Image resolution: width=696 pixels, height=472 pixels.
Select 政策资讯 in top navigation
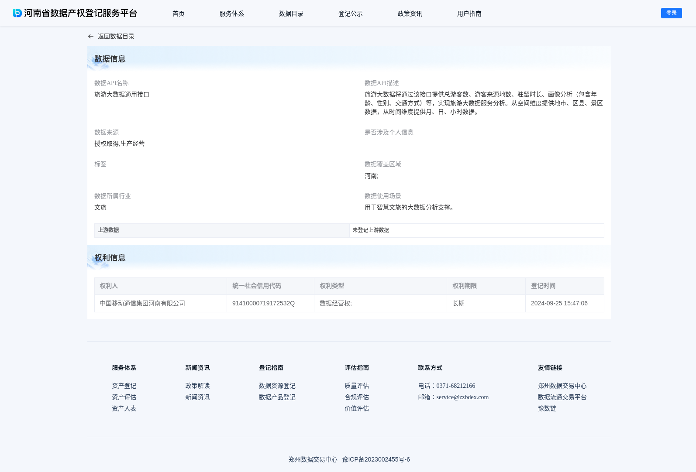tap(410, 14)
